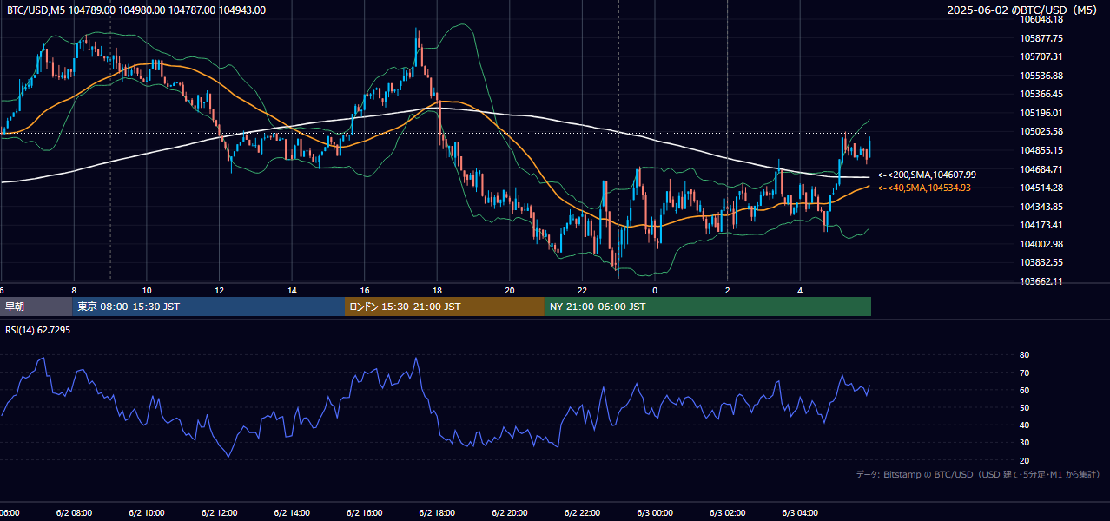
Task: Click price axis value 104855.15
Action: (1042, 150)
